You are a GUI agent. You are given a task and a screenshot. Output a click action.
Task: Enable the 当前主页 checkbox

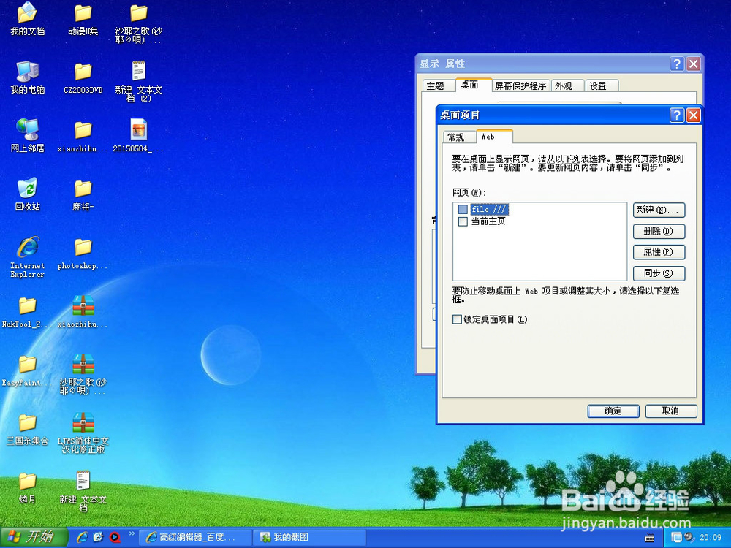point(463,221)
